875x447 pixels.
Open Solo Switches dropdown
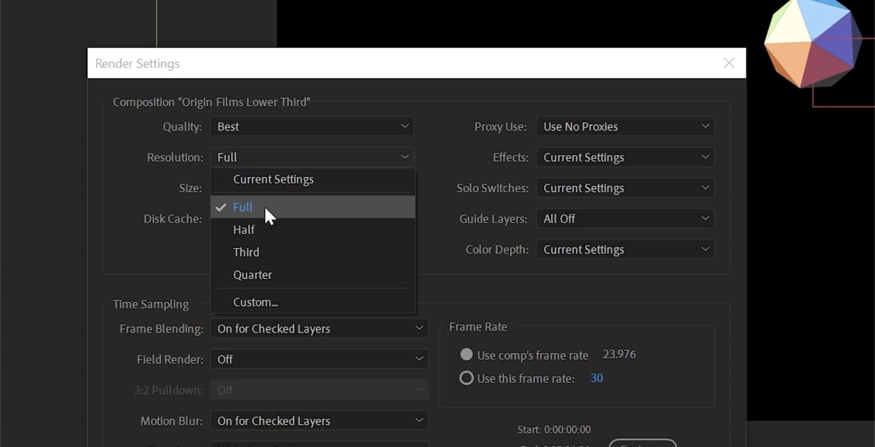tap(625, 188)
